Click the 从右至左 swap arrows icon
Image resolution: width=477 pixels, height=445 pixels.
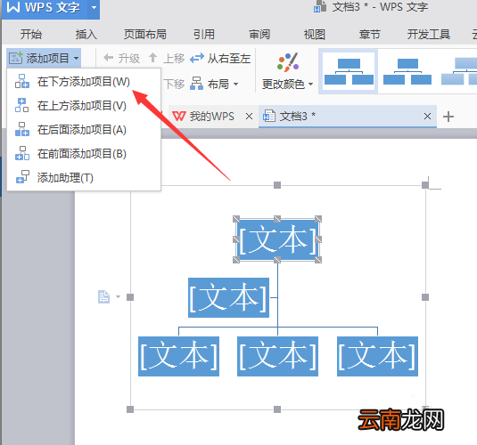coord(197,58)
